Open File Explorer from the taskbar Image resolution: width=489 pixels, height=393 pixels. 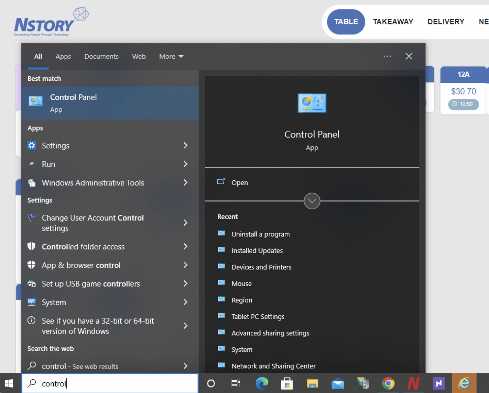pos(313,383)
